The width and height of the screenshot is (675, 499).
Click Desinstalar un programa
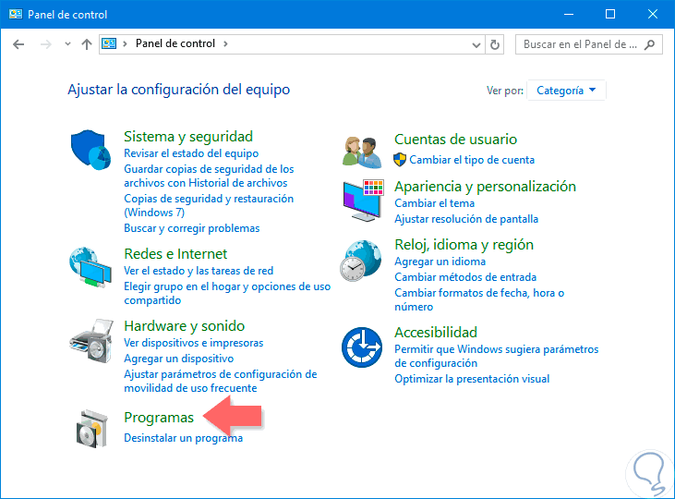(x=184, y=438)
